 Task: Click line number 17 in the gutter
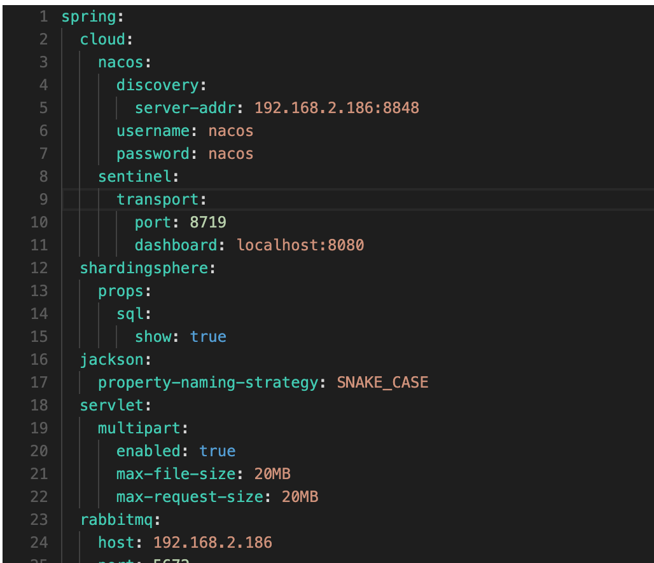(39, 383)
